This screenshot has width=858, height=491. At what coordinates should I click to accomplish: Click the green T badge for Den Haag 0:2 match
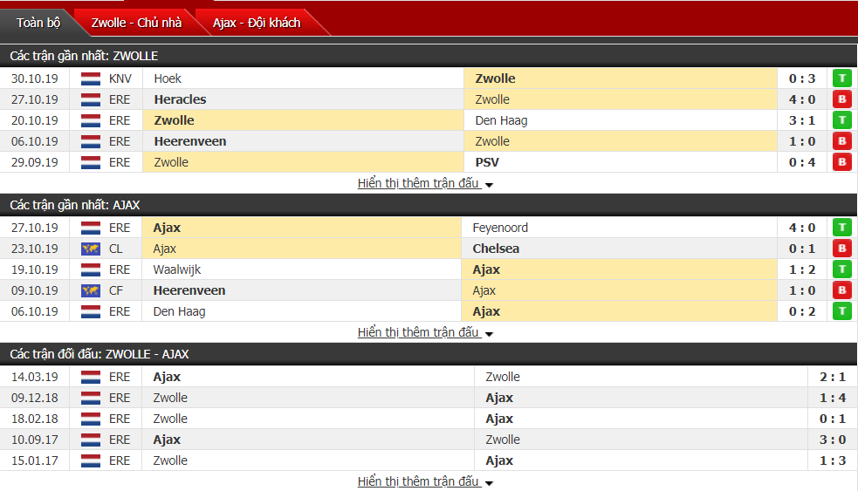[x=842, y=311]
